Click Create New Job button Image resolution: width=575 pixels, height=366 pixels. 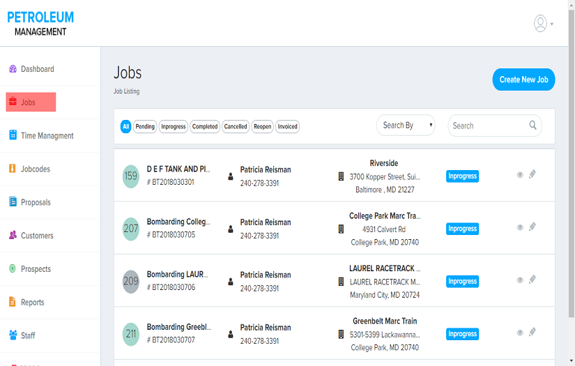tap(523, 79)
